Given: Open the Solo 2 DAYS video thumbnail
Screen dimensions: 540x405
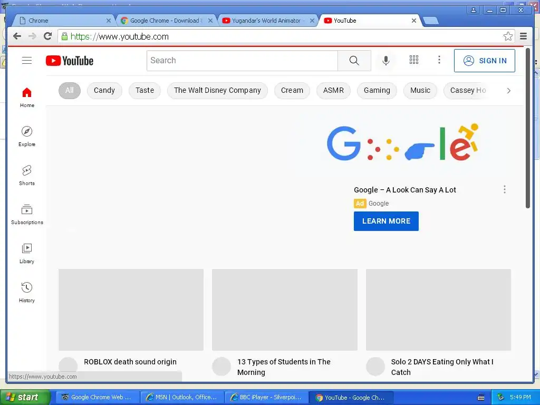Looking at the screenshot, I should [x=438, y=310].
